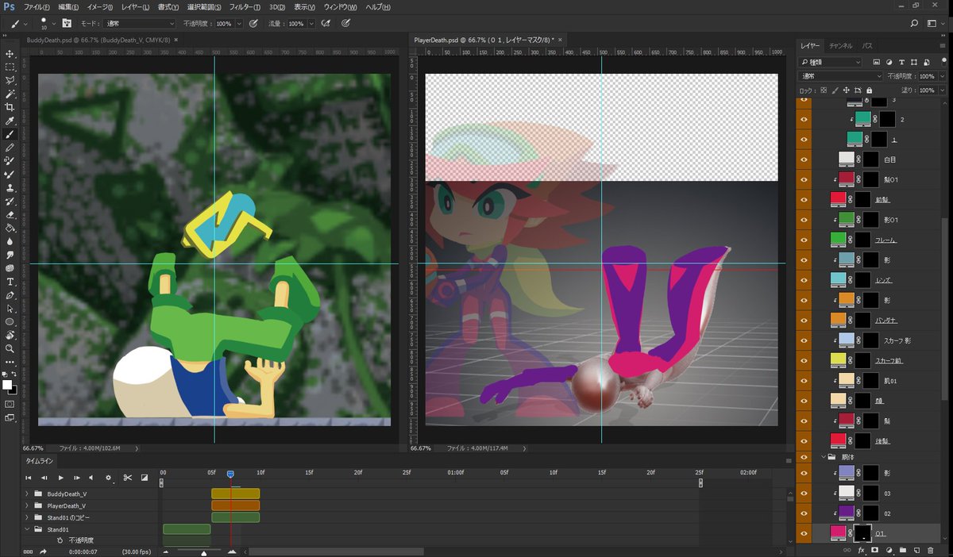Select the Rectangular Marquee tool

[10, 67]
